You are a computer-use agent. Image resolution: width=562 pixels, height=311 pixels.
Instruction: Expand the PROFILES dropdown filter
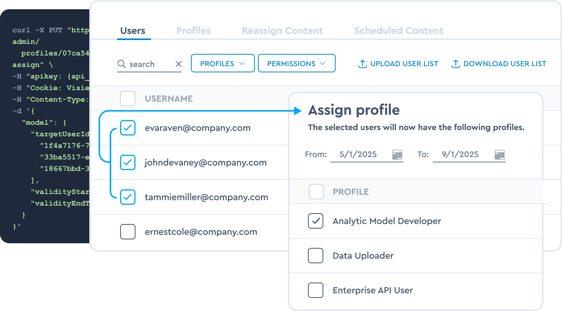[223, 63]
